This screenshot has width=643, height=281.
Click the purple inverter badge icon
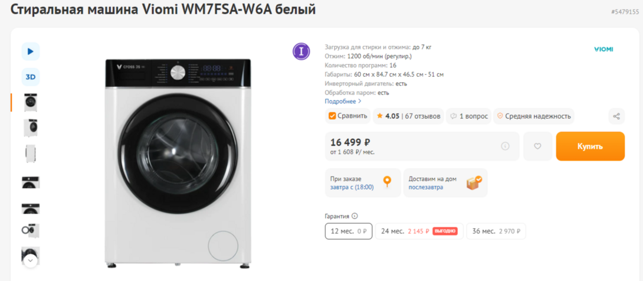click(301, 51)
